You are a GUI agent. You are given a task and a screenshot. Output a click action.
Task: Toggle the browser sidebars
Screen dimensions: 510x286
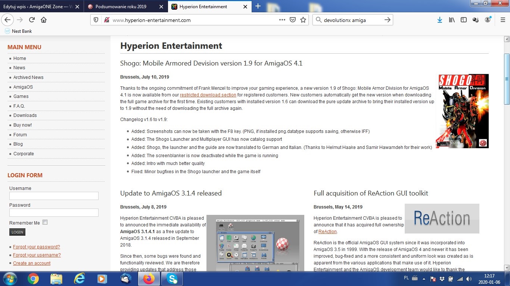[464, 20]
